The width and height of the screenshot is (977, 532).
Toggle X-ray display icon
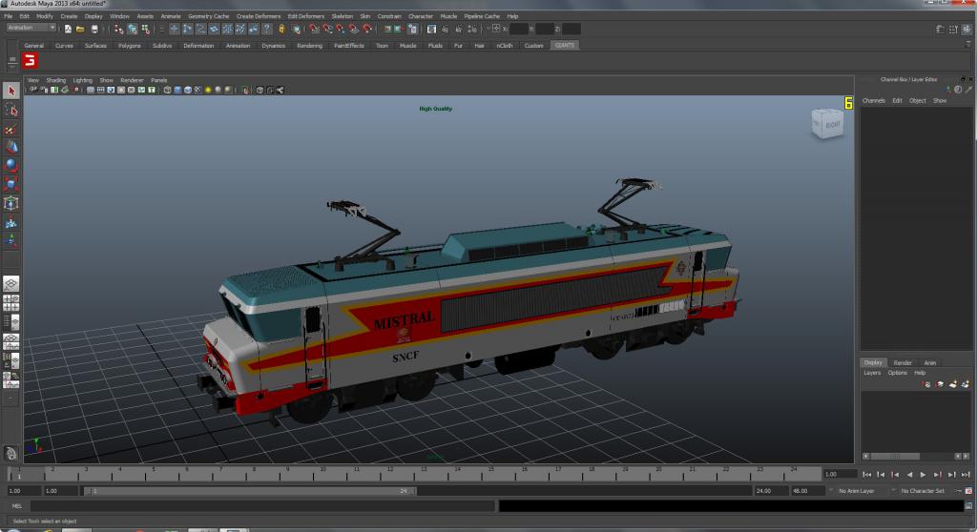(x=260, y=91)
